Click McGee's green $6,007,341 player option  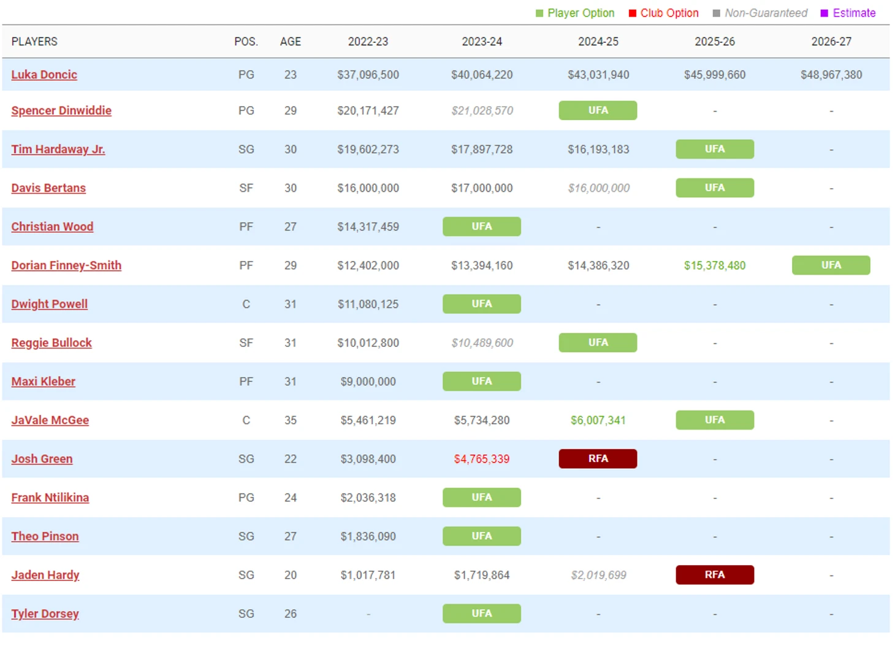coord(598,420)
